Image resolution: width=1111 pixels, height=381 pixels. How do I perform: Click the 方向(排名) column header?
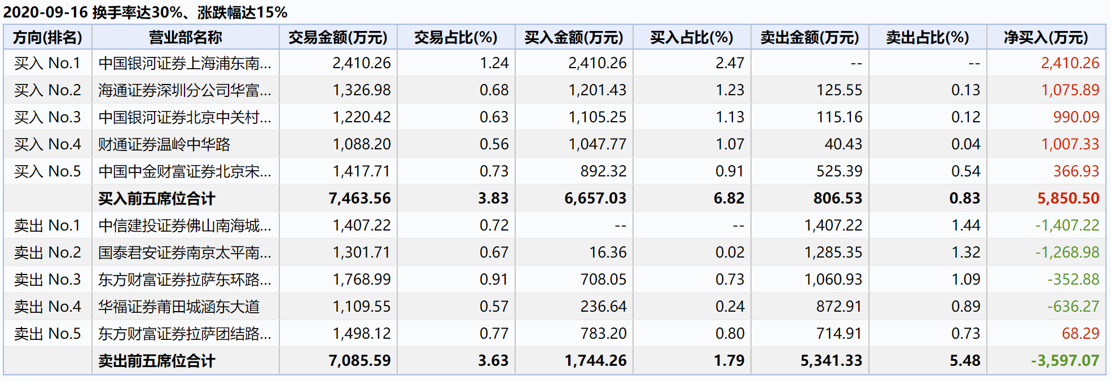(x=47, y=37)
